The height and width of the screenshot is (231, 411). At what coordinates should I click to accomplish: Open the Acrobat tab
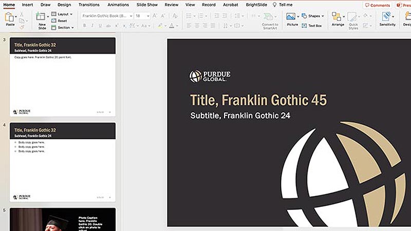point(230,5)
